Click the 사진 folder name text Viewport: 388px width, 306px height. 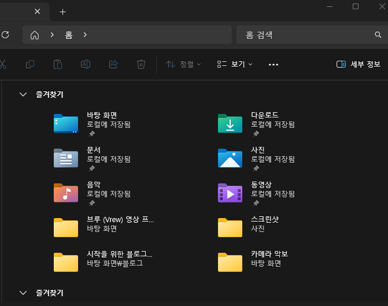[x=258, y=150]
